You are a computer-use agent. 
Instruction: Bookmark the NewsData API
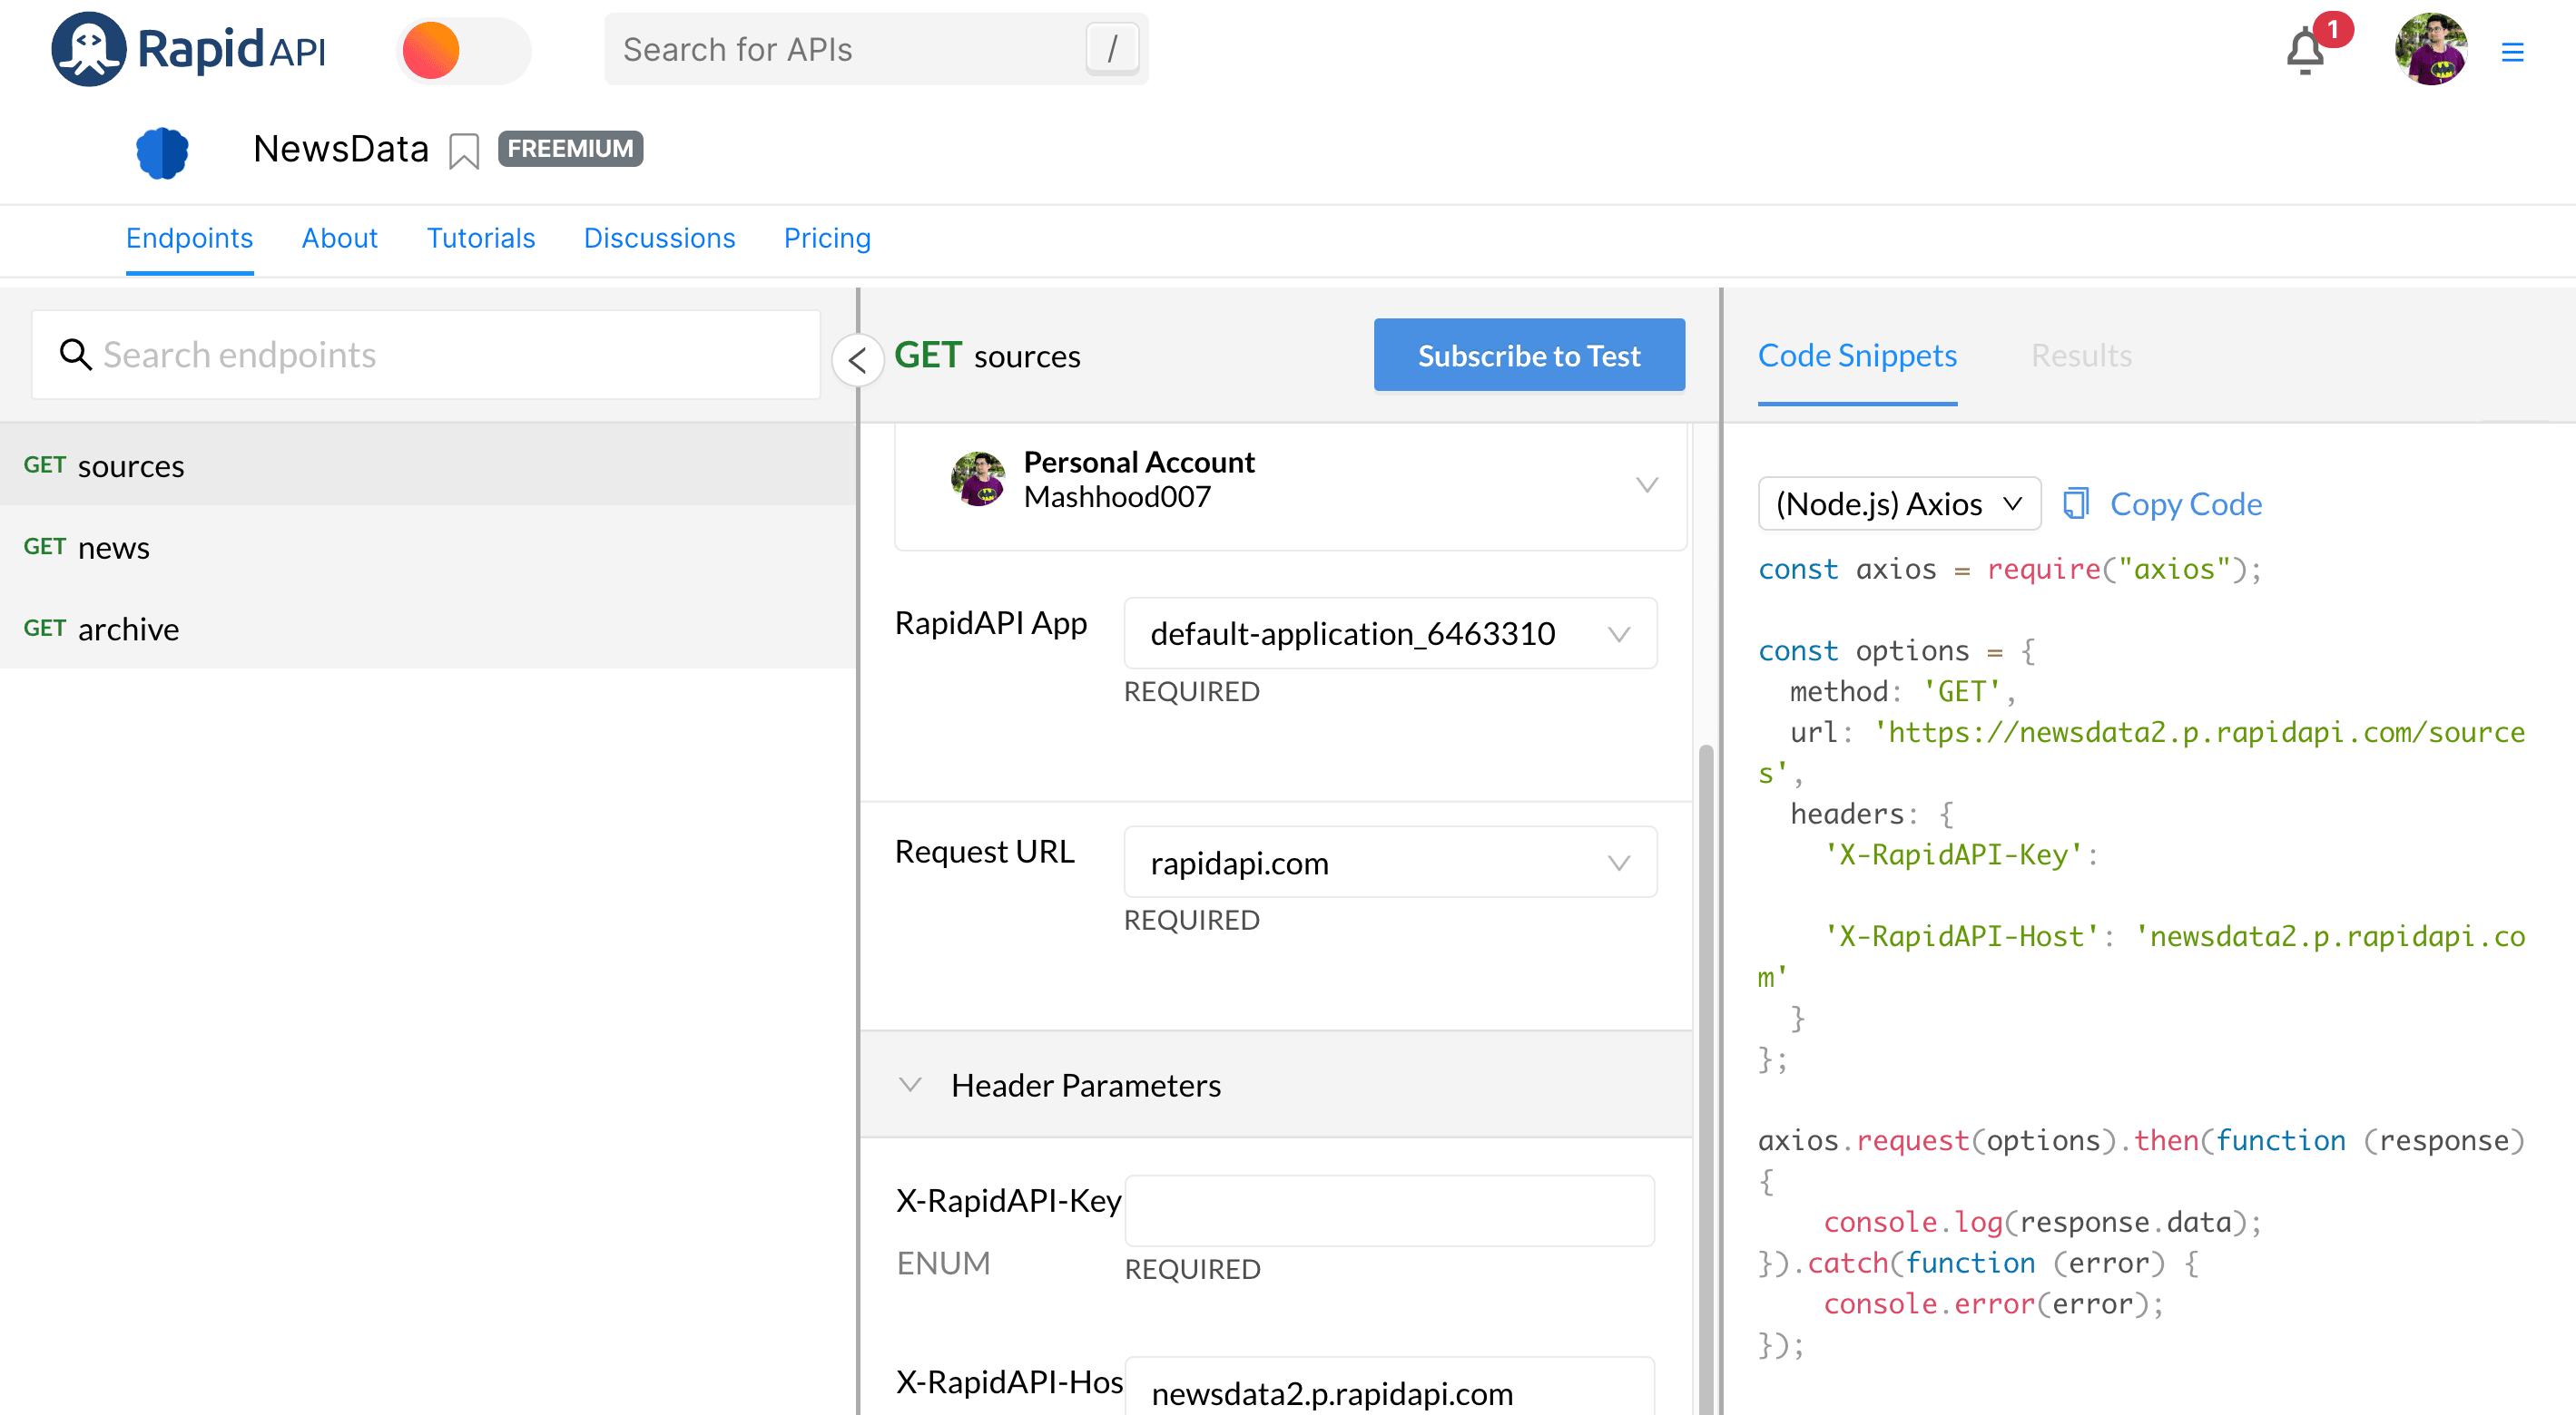point(463,151)
